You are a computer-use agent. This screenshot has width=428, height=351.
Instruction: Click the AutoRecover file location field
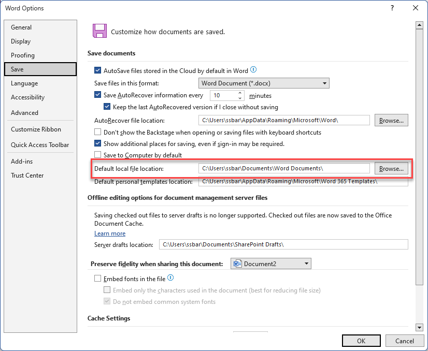[284, 120]
